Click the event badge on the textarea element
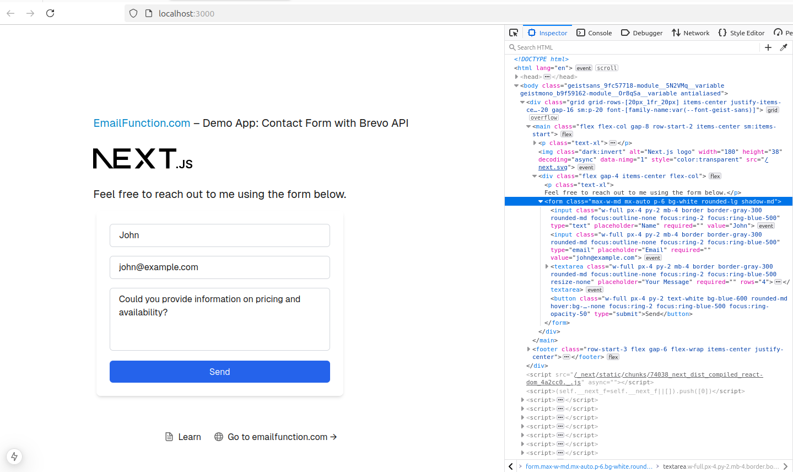 pyautogui.click(x=594, y=289)
